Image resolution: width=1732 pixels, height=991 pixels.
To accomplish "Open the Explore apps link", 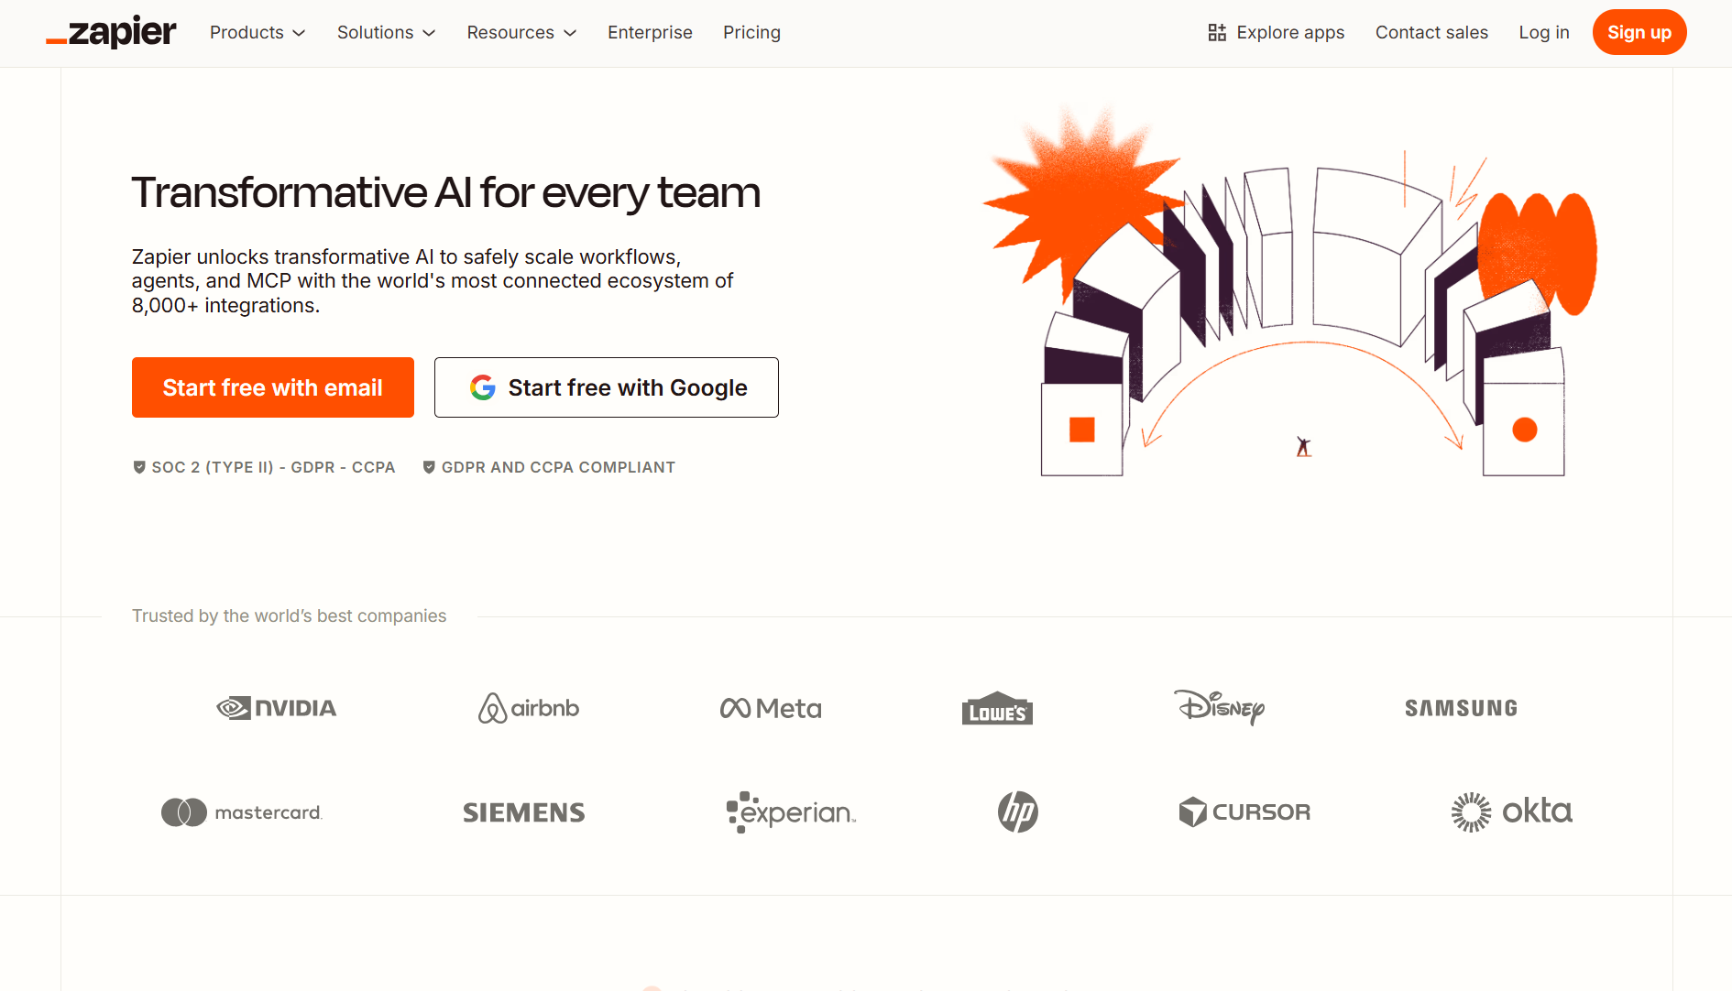I will click(1276, 33).
